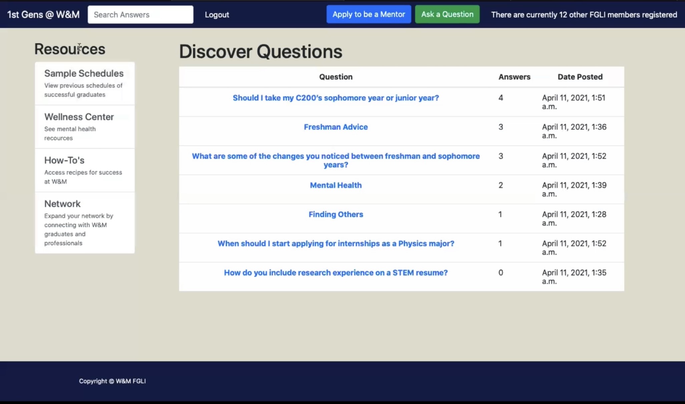Image resolution: width=685 pixels, height=404 pixels.
Task: Open the How-To's resource card
Action: pos(84,170)
